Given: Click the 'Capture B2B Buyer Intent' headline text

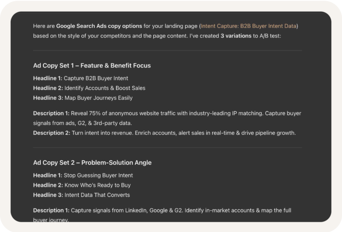Looking at the screenshot, I should 96,78.
